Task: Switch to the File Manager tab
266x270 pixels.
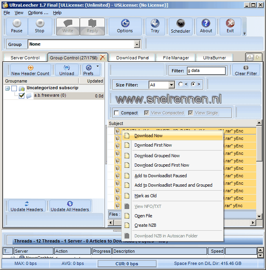Action: (x=176, y=58)
